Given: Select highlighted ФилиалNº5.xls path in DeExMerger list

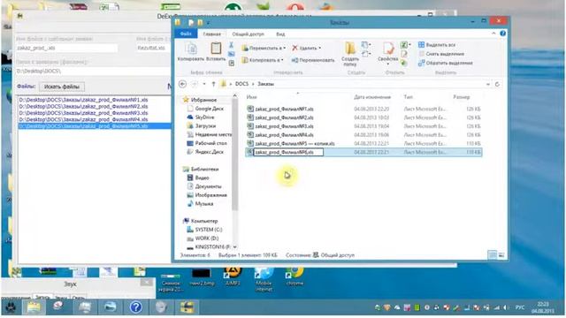Looking at the screenshot, I should [x=95, y=125].
